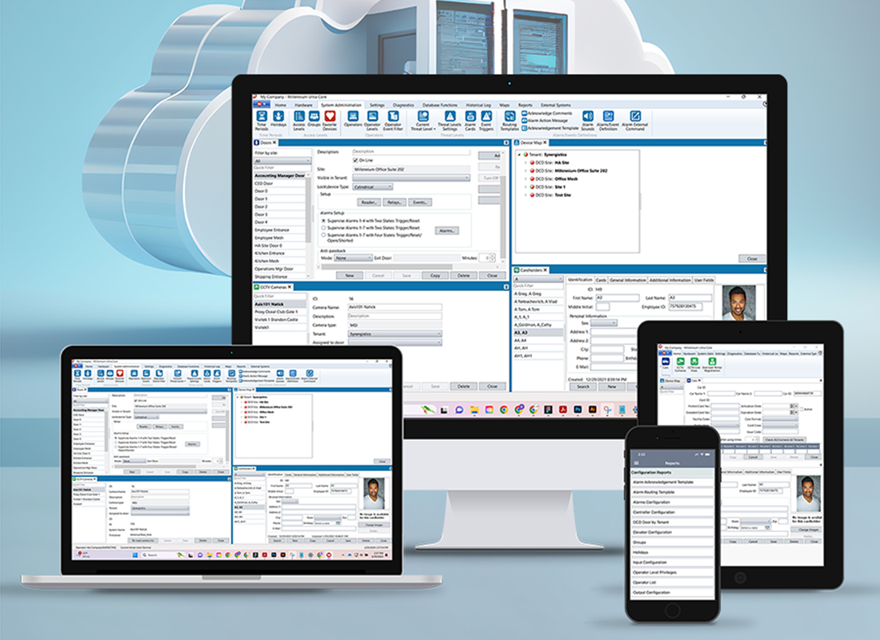Expand DCD Site HA Site tree node

(x=526, y=163)
